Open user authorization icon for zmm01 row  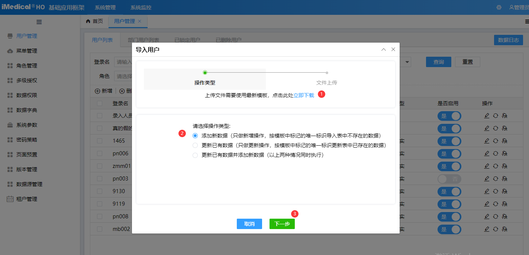504,166
